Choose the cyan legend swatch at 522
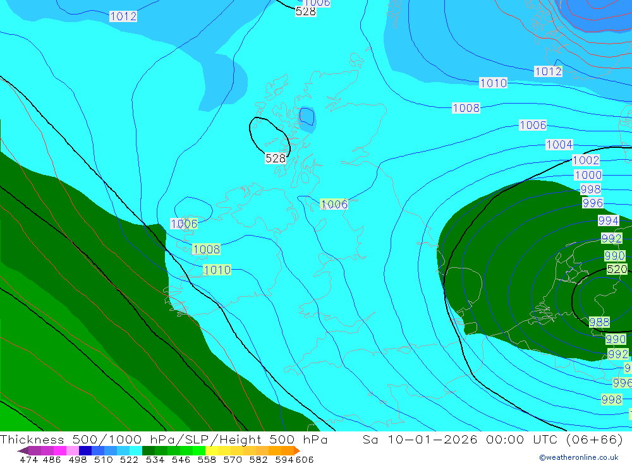Screen dimensions: 632x463 pos(136,450)
